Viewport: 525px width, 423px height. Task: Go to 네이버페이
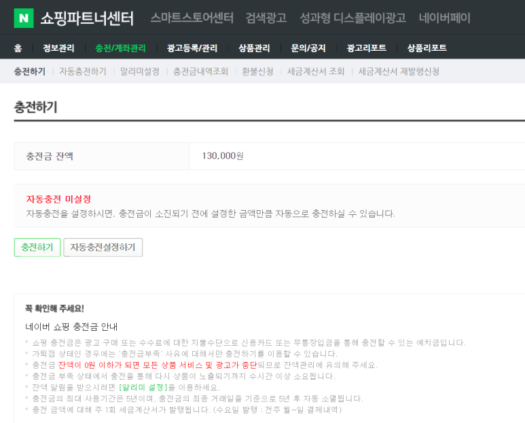445,18
